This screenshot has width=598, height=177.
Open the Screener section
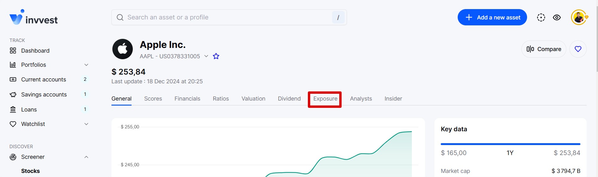(x=33, y=157)
